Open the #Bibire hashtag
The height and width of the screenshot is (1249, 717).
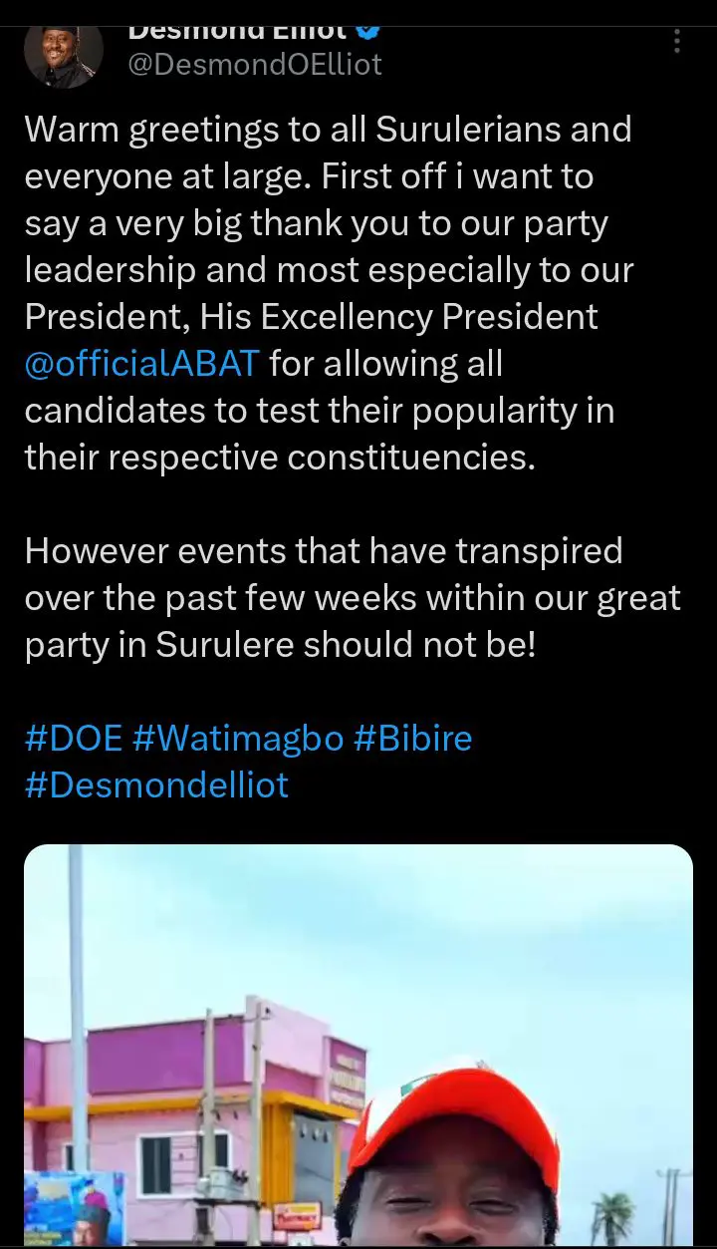click(x=412, y=739)
